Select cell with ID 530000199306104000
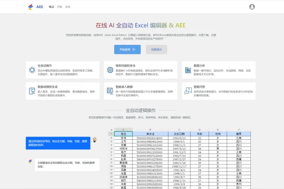 (x=150, y=138)
